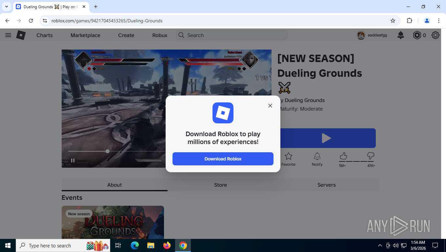Click the New season event badge
The height and width of the screenshot is (252, 446).
[79, 214]
